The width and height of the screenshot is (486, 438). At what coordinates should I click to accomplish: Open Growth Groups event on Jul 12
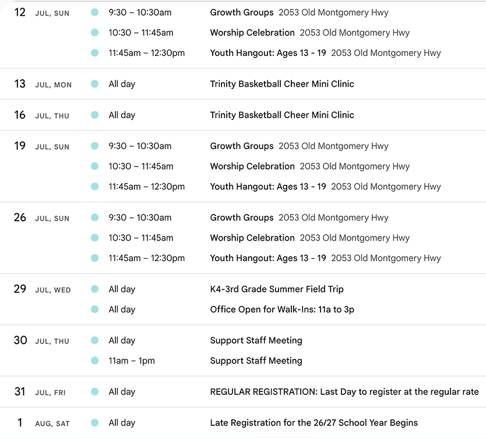242,12
